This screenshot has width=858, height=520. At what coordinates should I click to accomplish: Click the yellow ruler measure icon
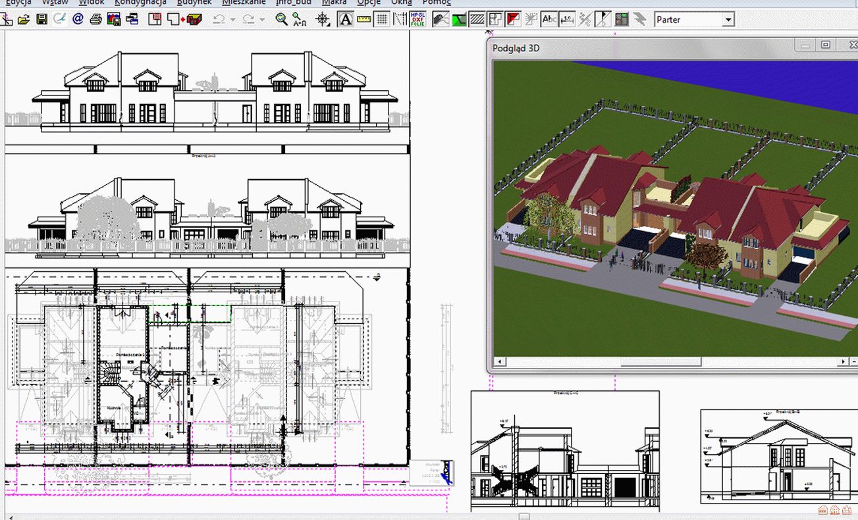pos(363,20)
